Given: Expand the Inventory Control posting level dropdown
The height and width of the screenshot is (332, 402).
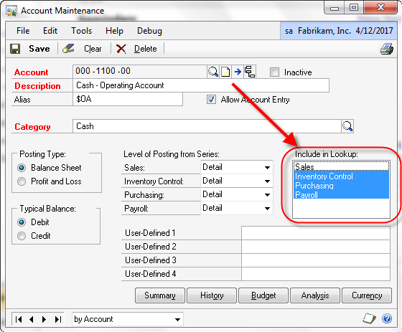Looking at the screenshot, I should point(267,181).
